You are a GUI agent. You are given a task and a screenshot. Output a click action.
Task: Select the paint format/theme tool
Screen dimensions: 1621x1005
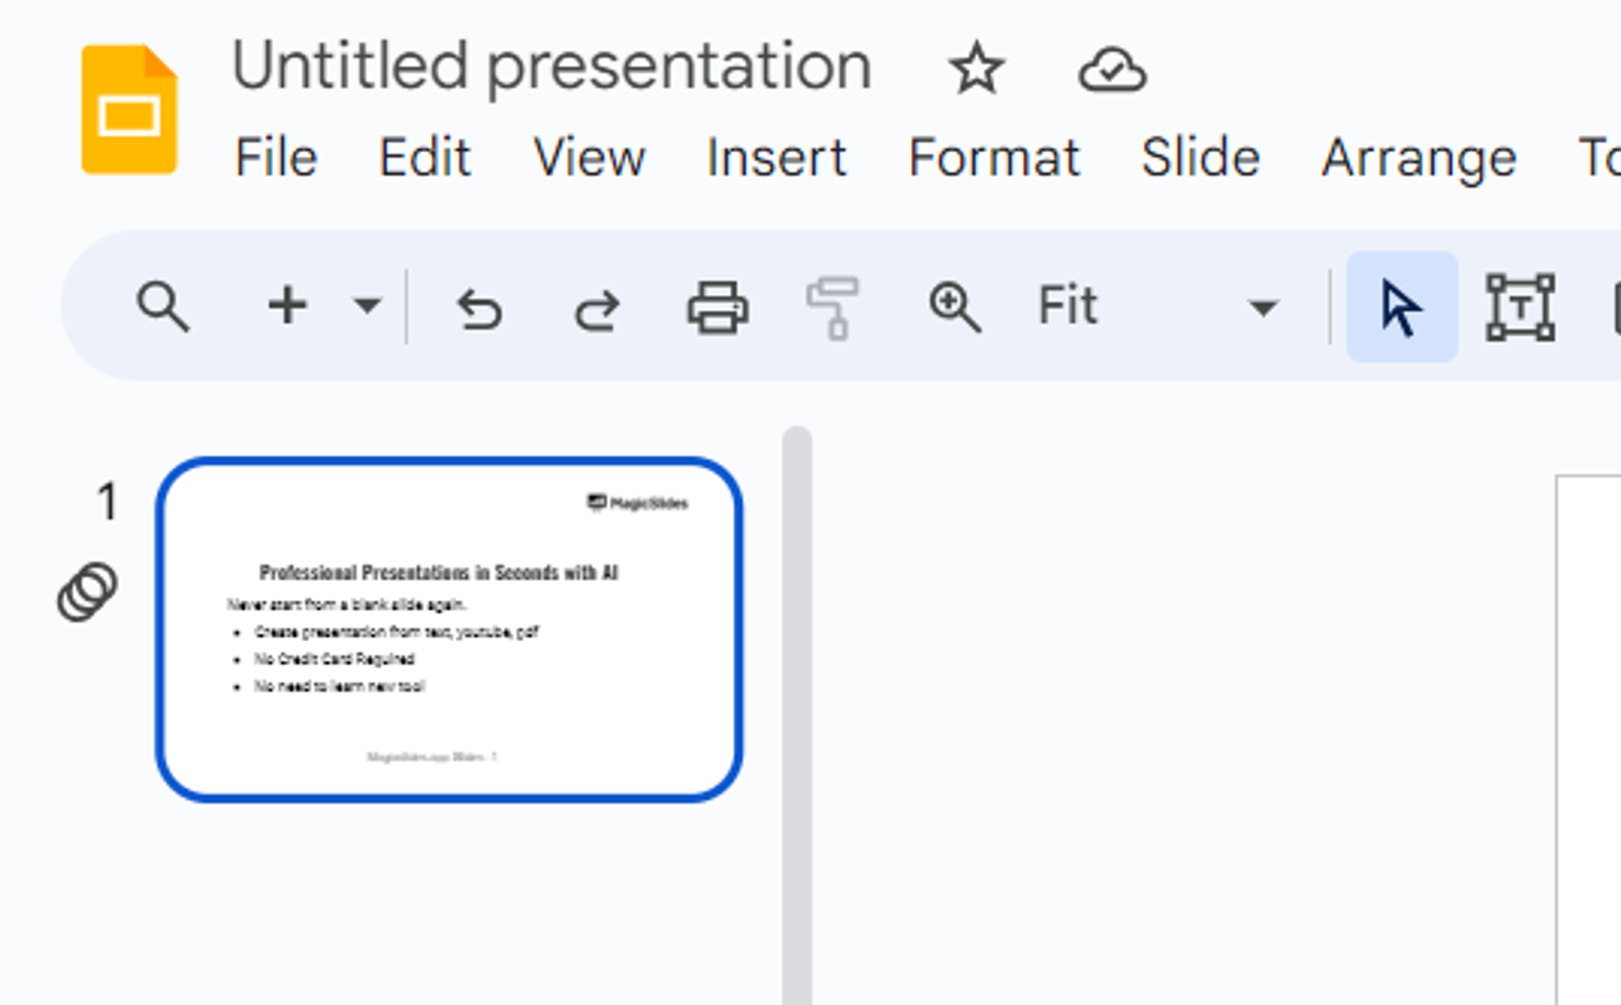click(x=834, y=307)
